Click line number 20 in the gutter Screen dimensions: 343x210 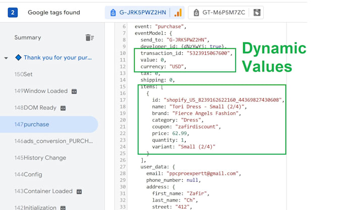tap(123, 120)
